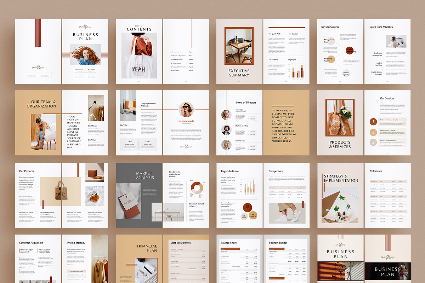
Task: Select the 150K dark red bubble
Action: coord(248,208)
